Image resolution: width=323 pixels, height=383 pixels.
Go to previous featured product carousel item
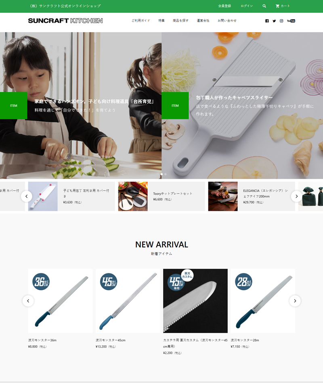pyautogui.click(x=27, y=196)
